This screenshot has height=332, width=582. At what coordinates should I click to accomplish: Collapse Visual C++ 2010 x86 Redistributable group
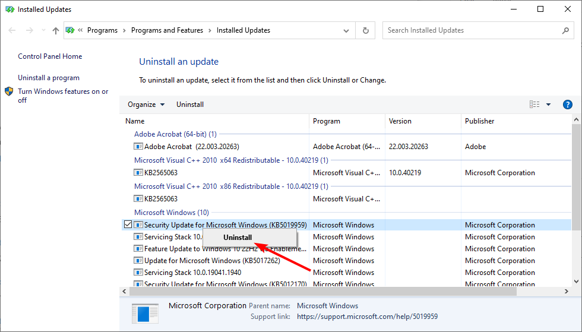coord(231,186)
